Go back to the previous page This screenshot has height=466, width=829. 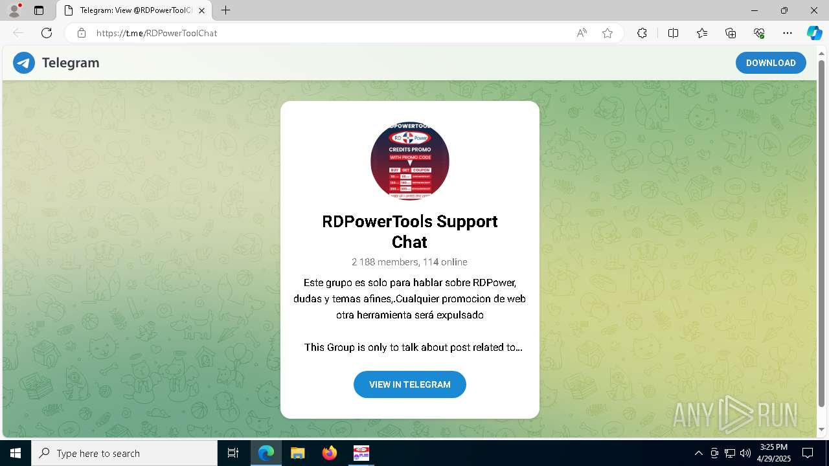tap(18, 33)
